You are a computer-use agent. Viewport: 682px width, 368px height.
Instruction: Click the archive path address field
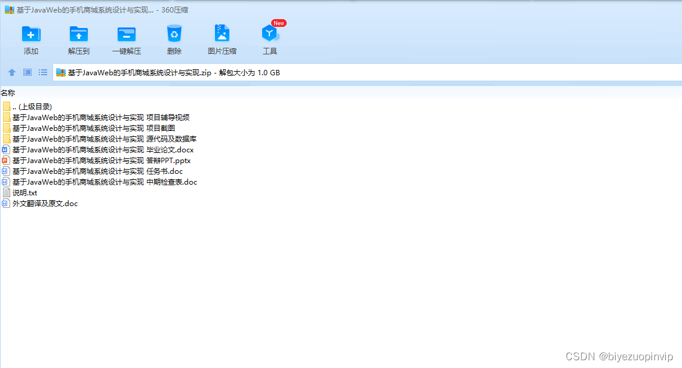(367, 73)
